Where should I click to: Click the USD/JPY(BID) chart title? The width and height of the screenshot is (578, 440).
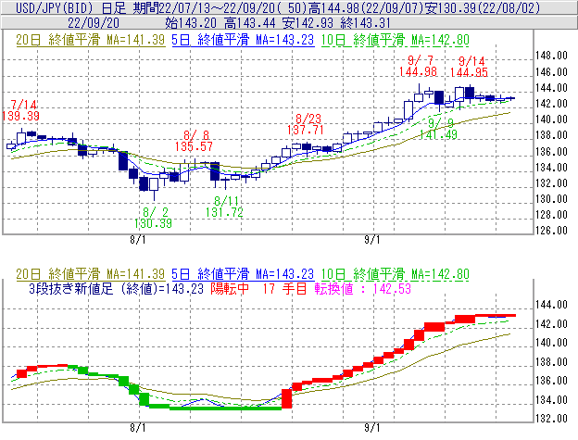53,7
